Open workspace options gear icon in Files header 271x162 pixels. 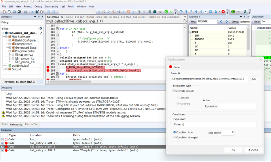(x=41, y=28)
